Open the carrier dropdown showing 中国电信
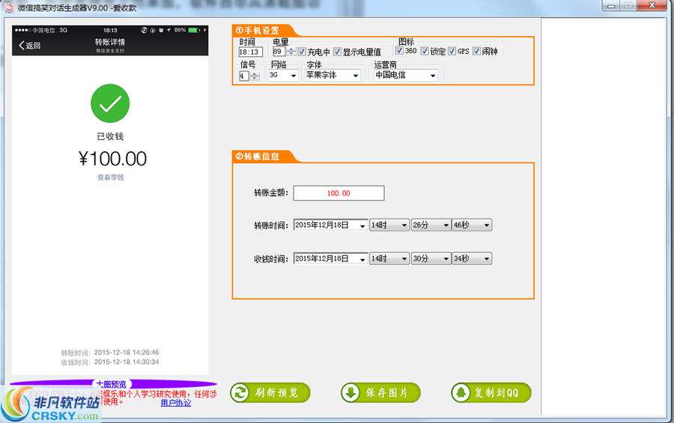The width and height of the screenshot is (674, 423). click(406, 75)
